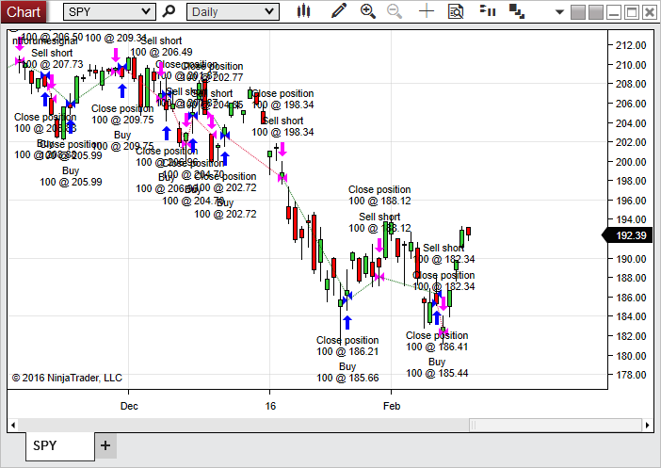661x468 pixels.
Task: Click the Feb date axis label
Action: [392, 406]
